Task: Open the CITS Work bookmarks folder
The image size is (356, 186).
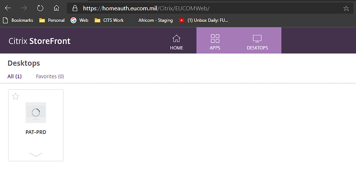Action: 109,20
